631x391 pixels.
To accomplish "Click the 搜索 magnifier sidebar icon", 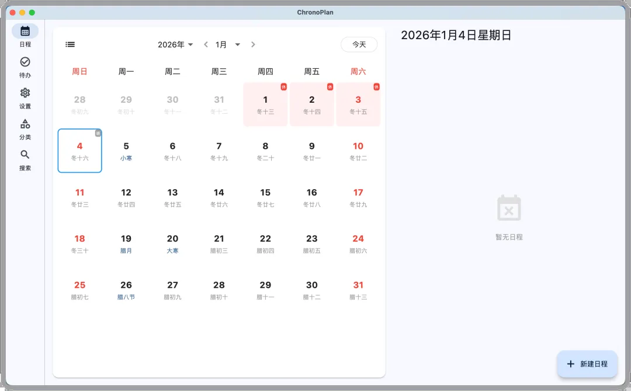I will click(25, 155).
